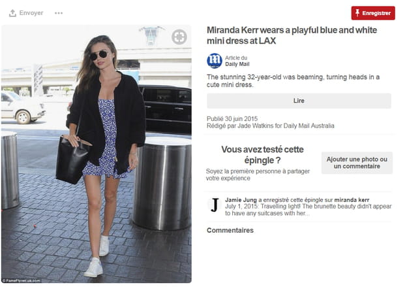The image size is (407, 287).
Task: Click the 'Vous avez testé cette épingle ?' heading
Action: (262, 154)
